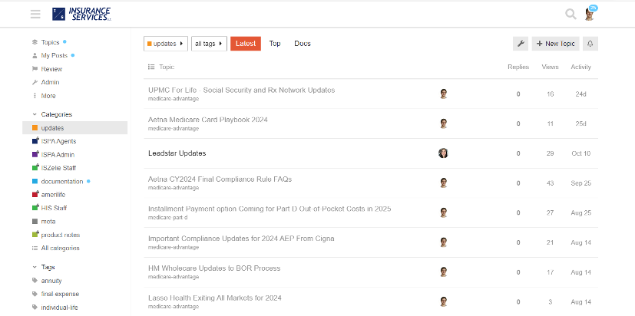Open the hamburger sidebar menu
The image size is (635, 316).
coord(35,14)
